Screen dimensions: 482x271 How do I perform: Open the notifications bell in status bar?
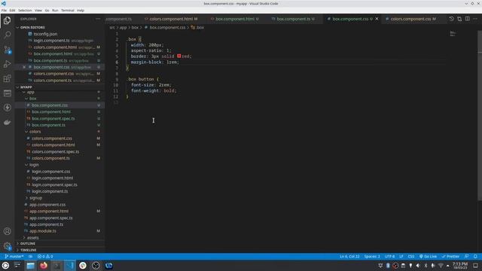click(475, 256)
